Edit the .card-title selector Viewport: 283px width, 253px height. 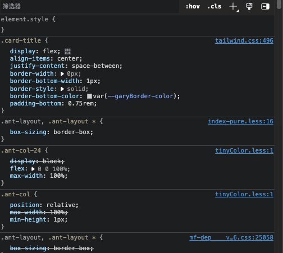(21, 40)
